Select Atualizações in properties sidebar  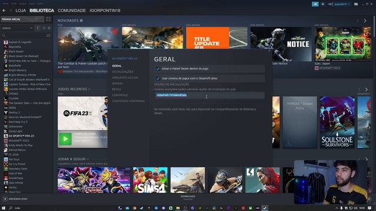click(x=123, y=72)
